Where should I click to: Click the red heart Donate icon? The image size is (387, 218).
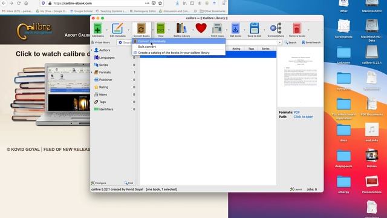[201, 28]
